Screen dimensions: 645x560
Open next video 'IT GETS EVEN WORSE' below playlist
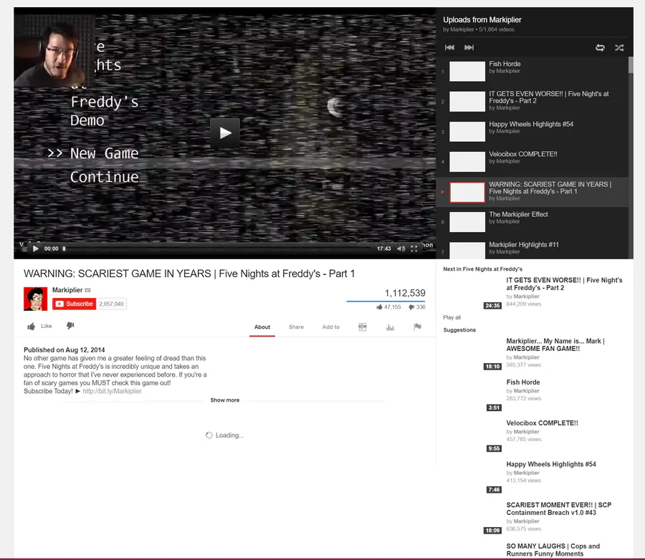[564, 284]
